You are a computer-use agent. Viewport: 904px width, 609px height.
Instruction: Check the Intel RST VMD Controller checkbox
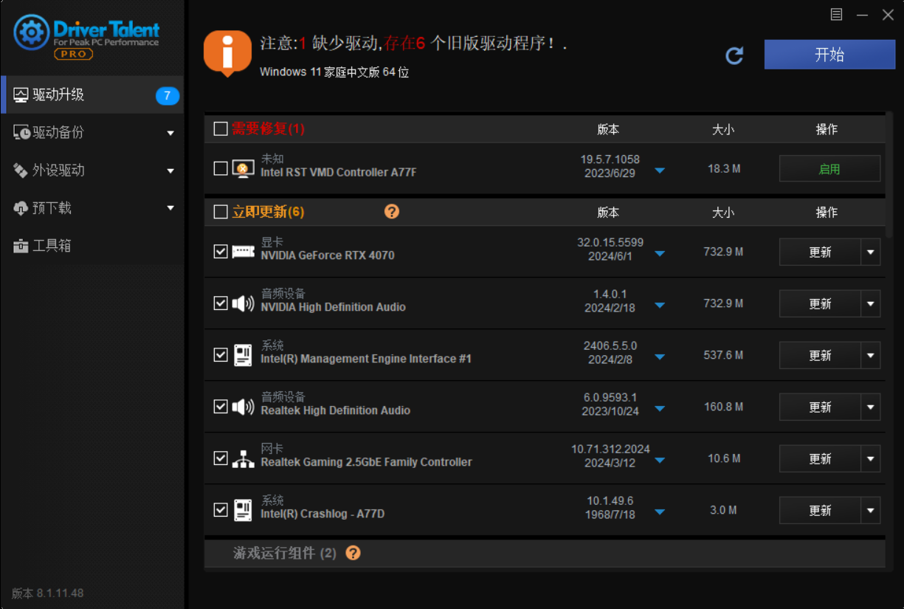[x=220, y=169]
